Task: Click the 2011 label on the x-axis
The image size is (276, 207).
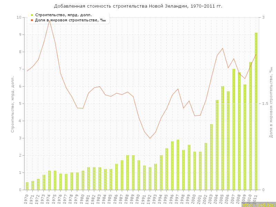Action: point(255,199)
